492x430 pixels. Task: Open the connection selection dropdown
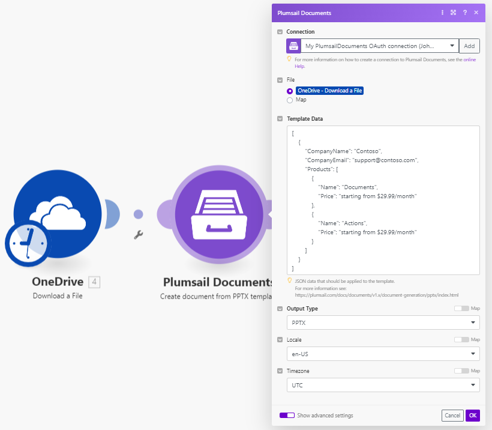[x=380, y=46]
